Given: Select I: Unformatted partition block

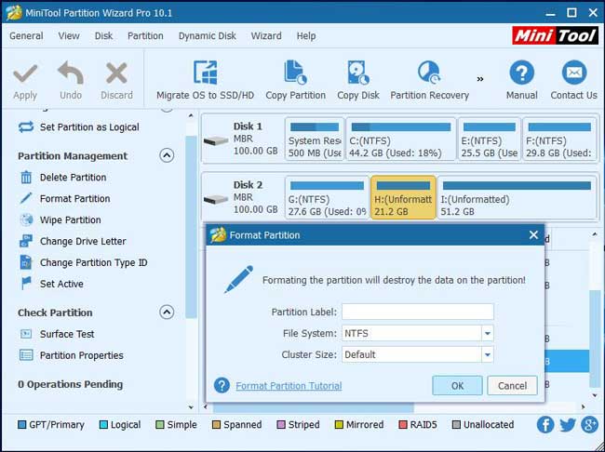Looking at the screenshot, I should (517, 198).
